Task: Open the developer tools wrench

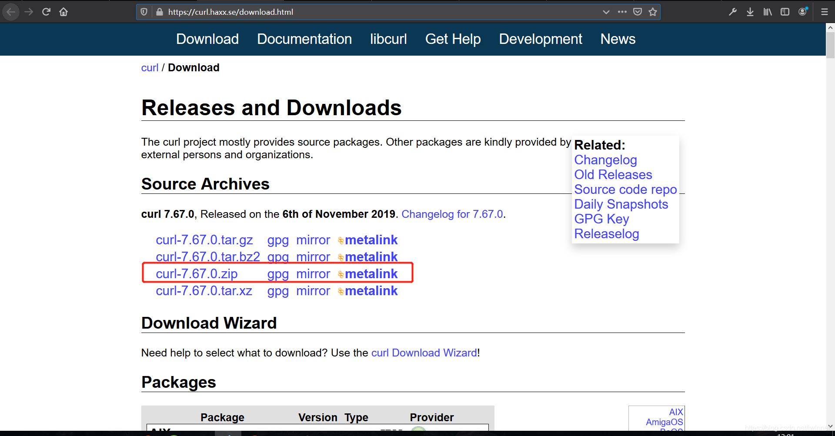Action: [733, 12]
